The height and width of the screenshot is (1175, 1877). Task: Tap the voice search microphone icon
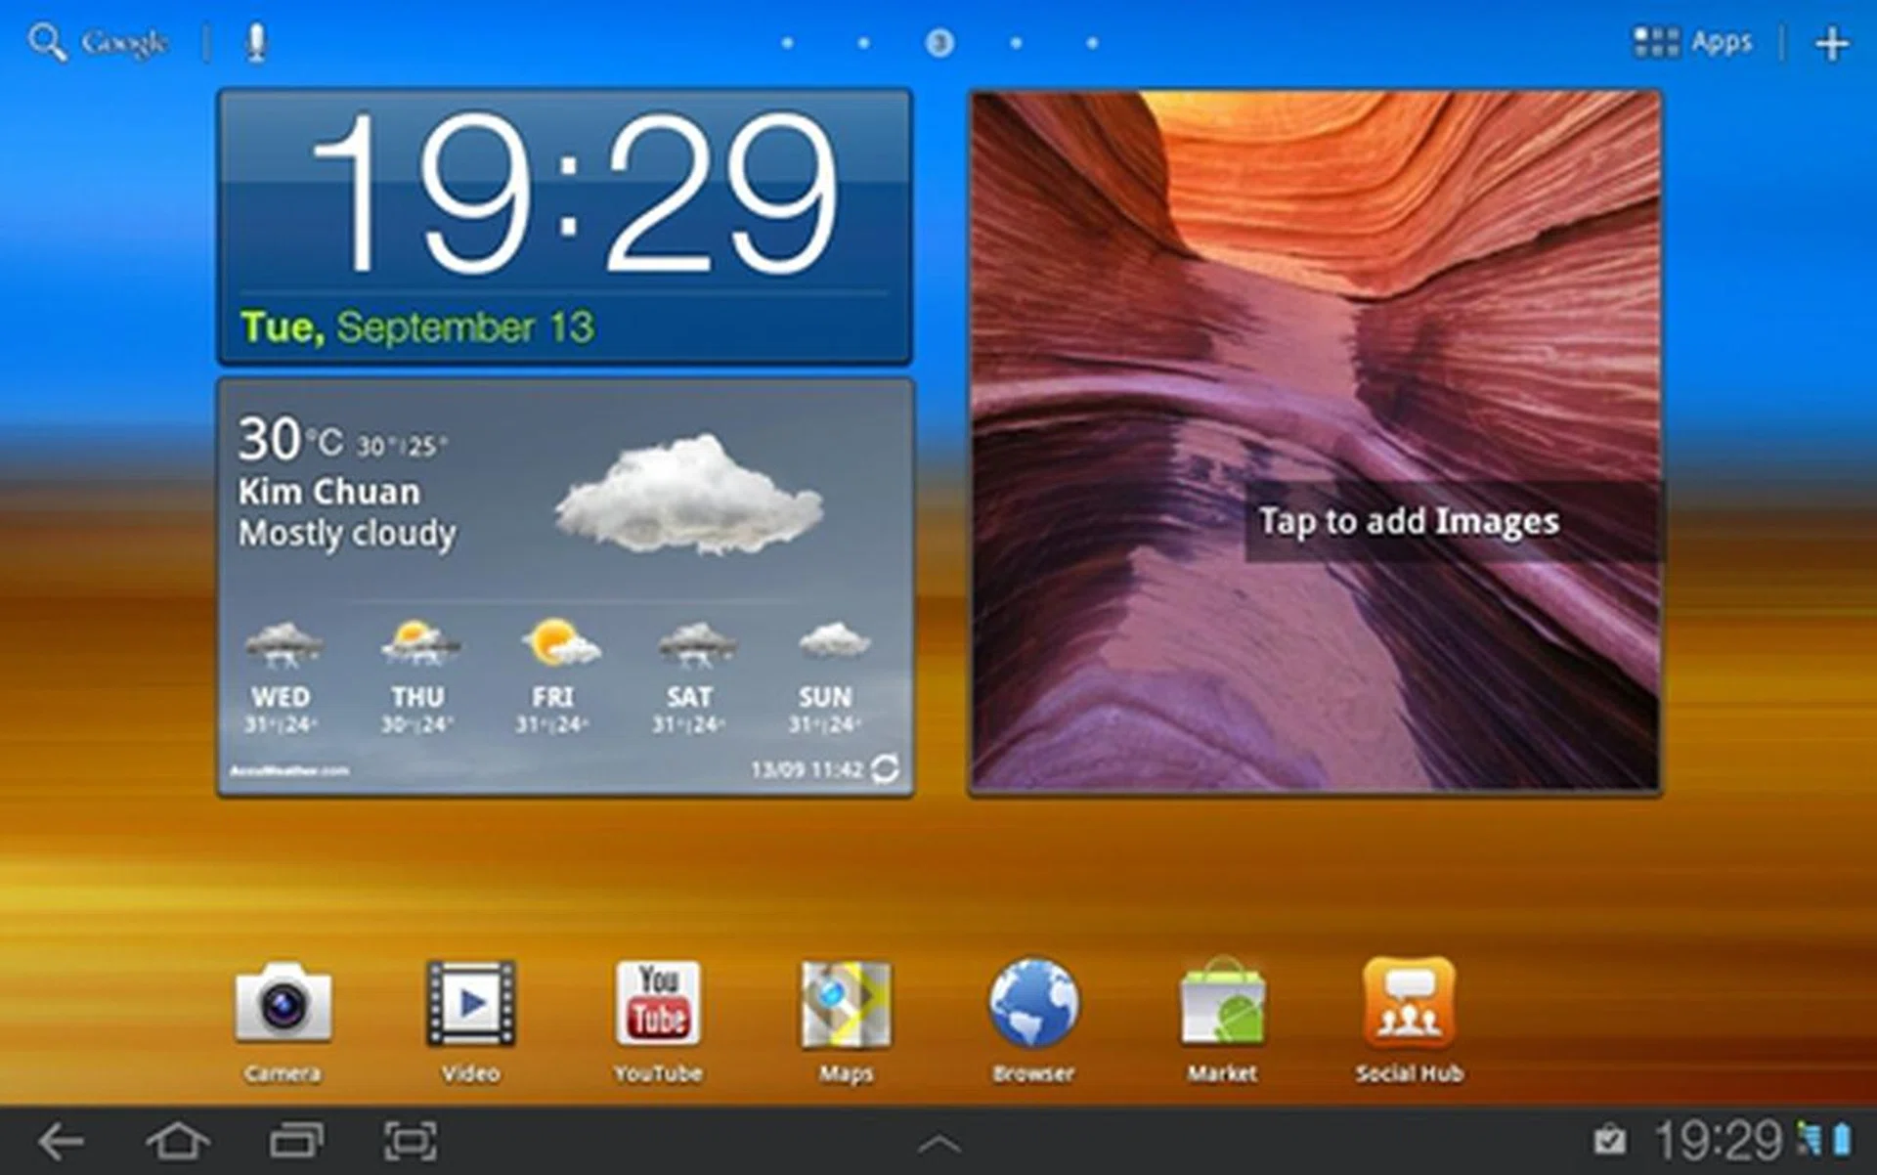(x=256, y=42)
